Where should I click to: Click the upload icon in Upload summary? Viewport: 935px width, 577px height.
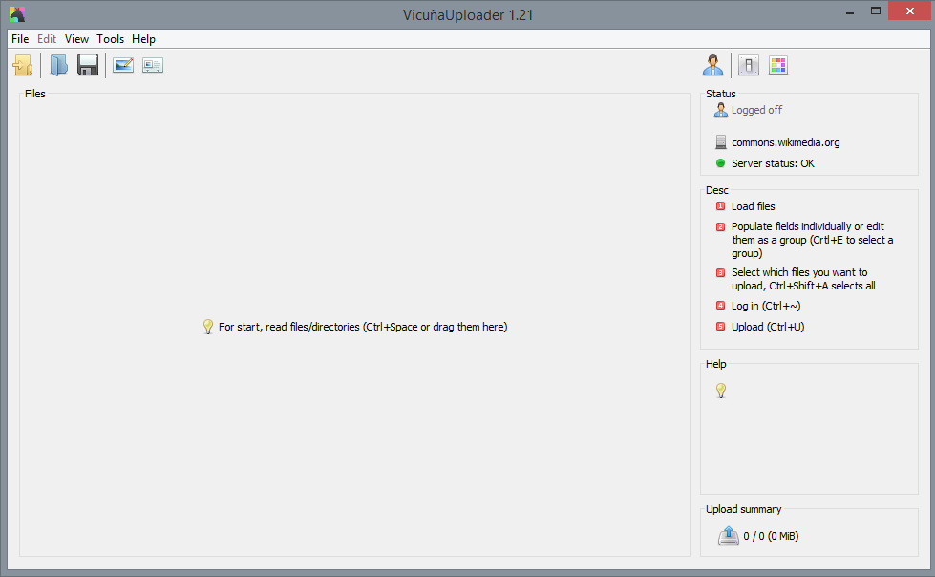[728, 536]
